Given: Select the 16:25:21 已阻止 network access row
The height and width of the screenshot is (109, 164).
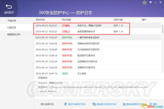Looking at the screenshot, I should point(98,32).
